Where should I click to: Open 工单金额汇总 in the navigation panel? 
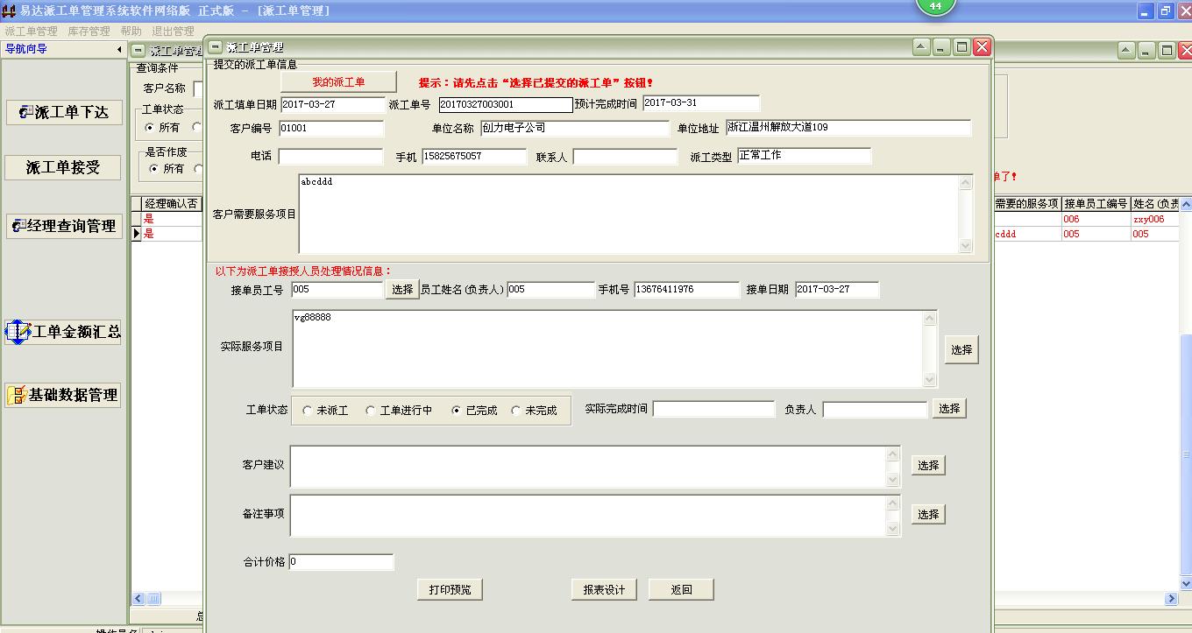pos(63,332)
